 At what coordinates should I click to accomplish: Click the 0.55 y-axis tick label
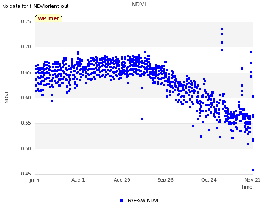[x=26, y=123]
